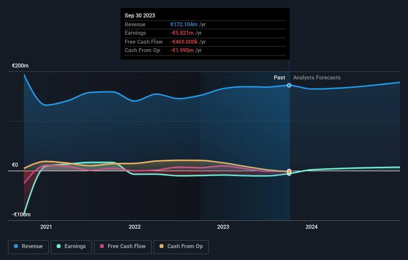Click the pink Free Cash Flow legend dot
This screenshot has height=260, width=408.
pos(102,246)
